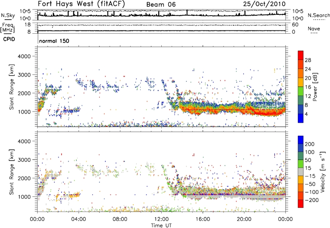Click the '04:00' time tick label
This screenshot has height=228, width=330.
[x=78, y=219]
